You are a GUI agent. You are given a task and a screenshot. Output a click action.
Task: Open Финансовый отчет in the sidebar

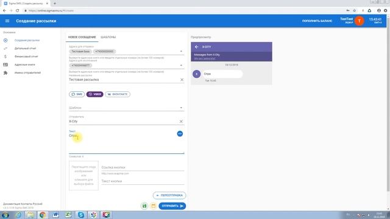click(26, 57)
